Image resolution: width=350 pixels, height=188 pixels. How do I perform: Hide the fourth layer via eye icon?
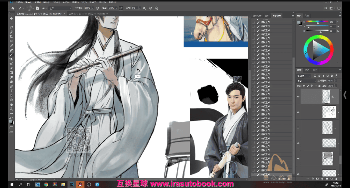[x=298, y=143]
